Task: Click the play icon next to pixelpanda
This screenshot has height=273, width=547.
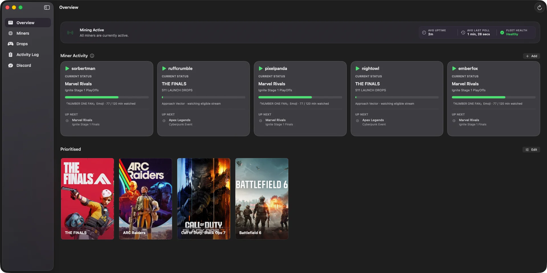Action: tap(261, 69)
